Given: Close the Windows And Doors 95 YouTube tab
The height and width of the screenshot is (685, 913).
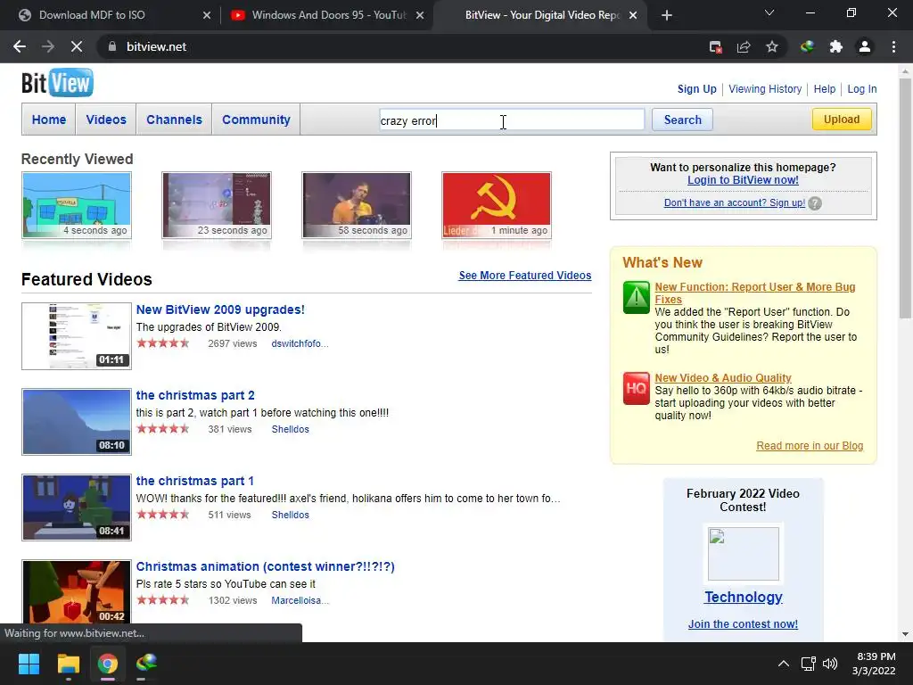Looking at the screenshot, I should coord(420,15).
